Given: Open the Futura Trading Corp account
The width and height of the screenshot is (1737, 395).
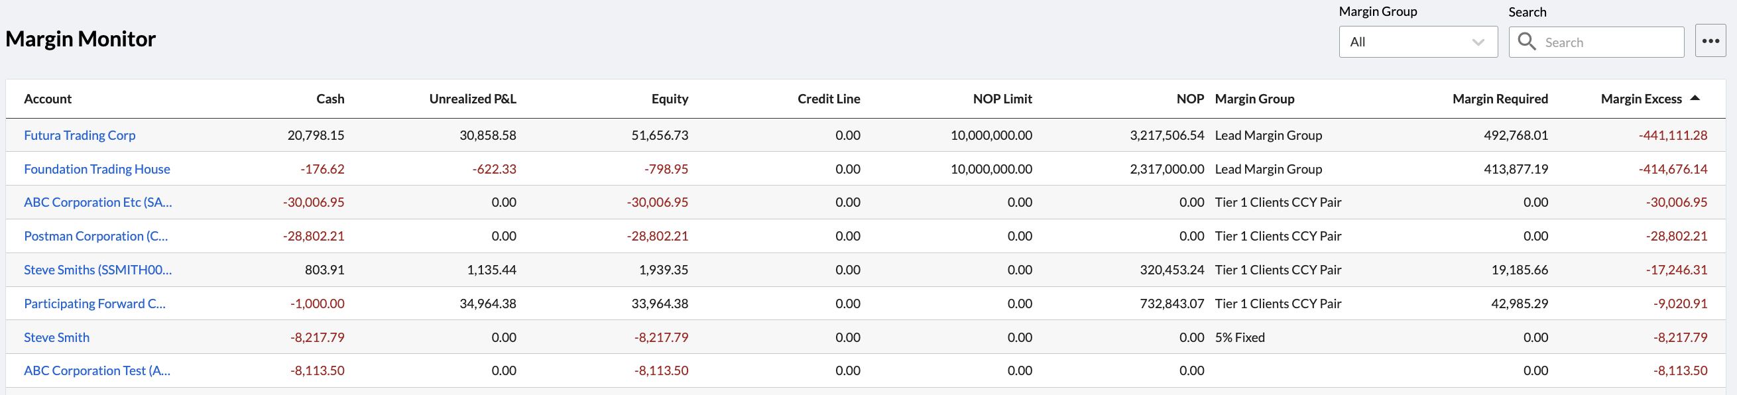Looking at the screenshot, I should (80, 135).
